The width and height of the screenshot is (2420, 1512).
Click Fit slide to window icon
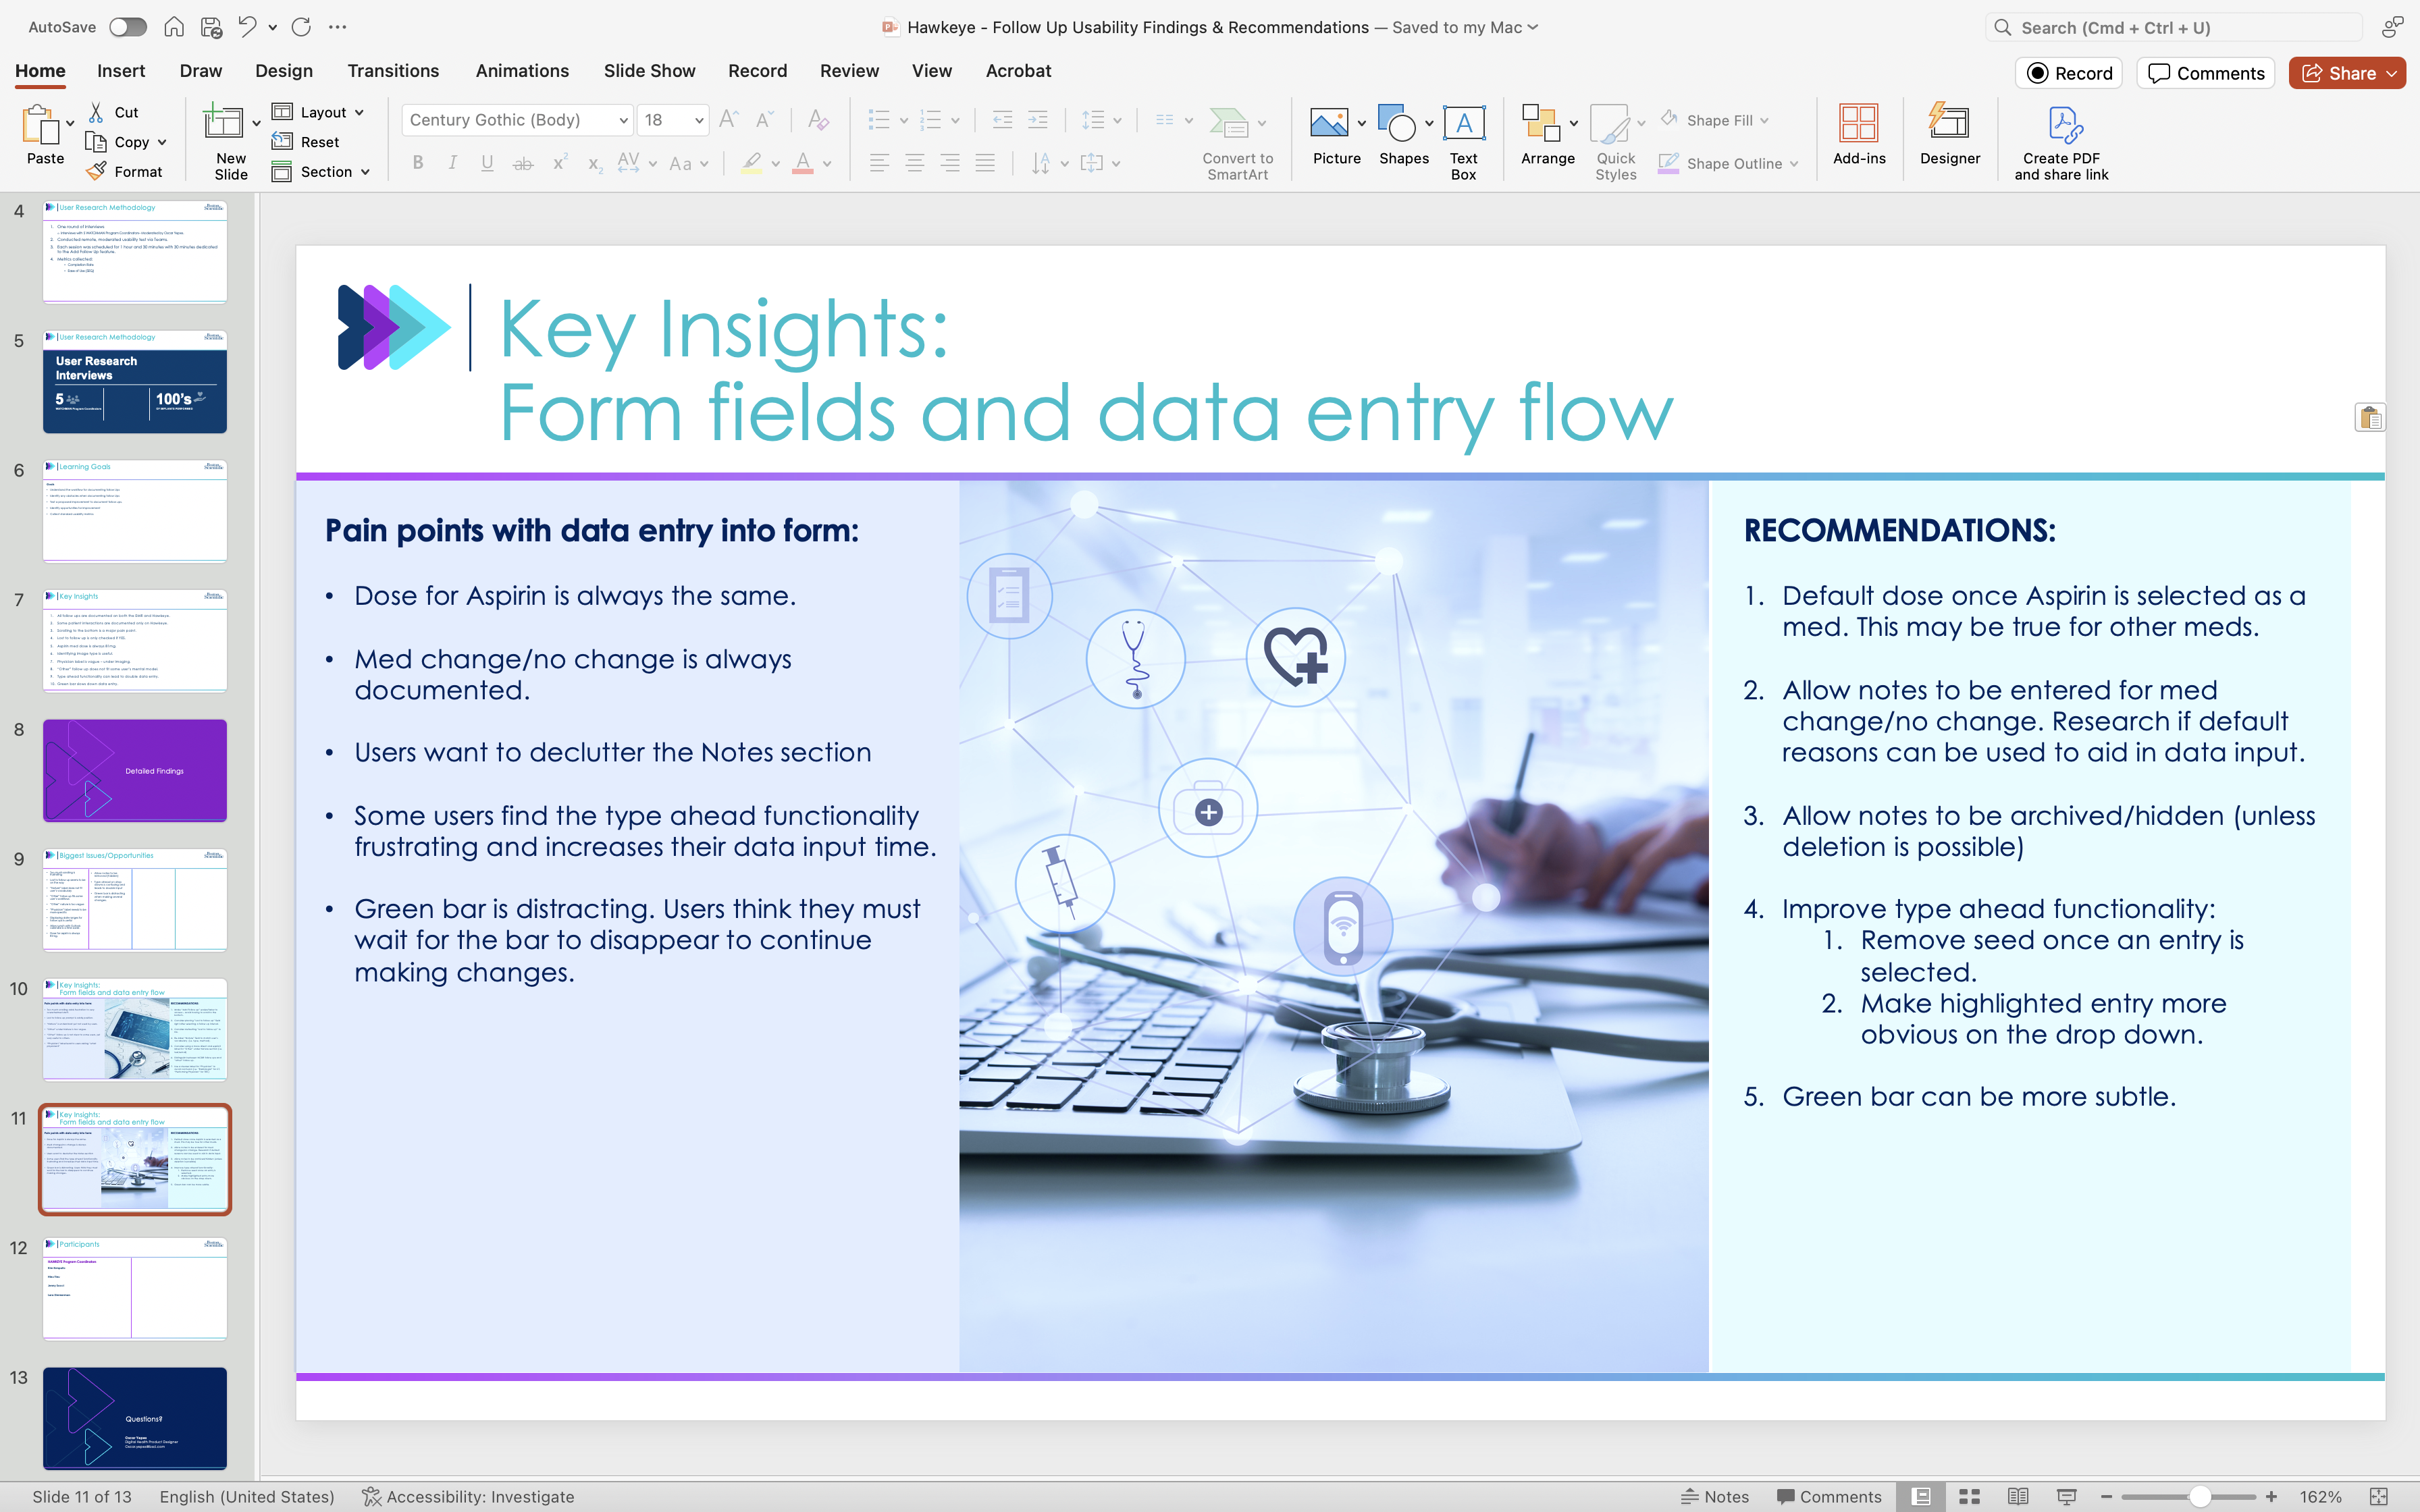pyautogui.click(x=2379, y=1496)
